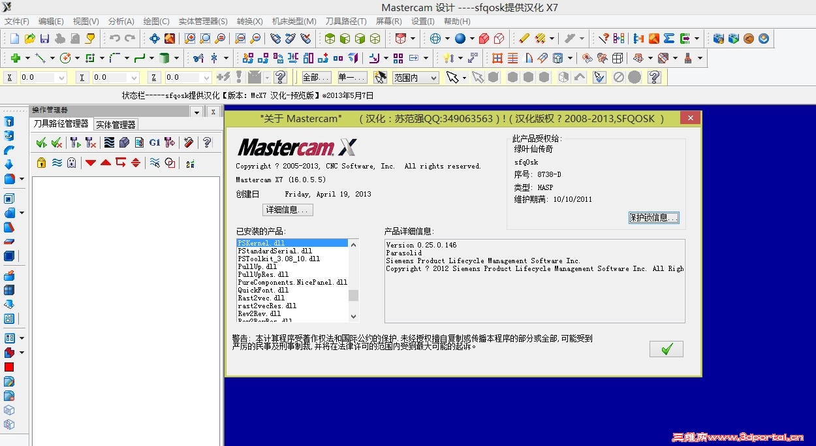
Task: Click the blue shaded sphere icon
Action: (x=460, y=39)
